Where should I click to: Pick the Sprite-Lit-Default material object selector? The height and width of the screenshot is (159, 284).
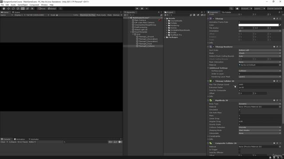click(x=280, y=65)
